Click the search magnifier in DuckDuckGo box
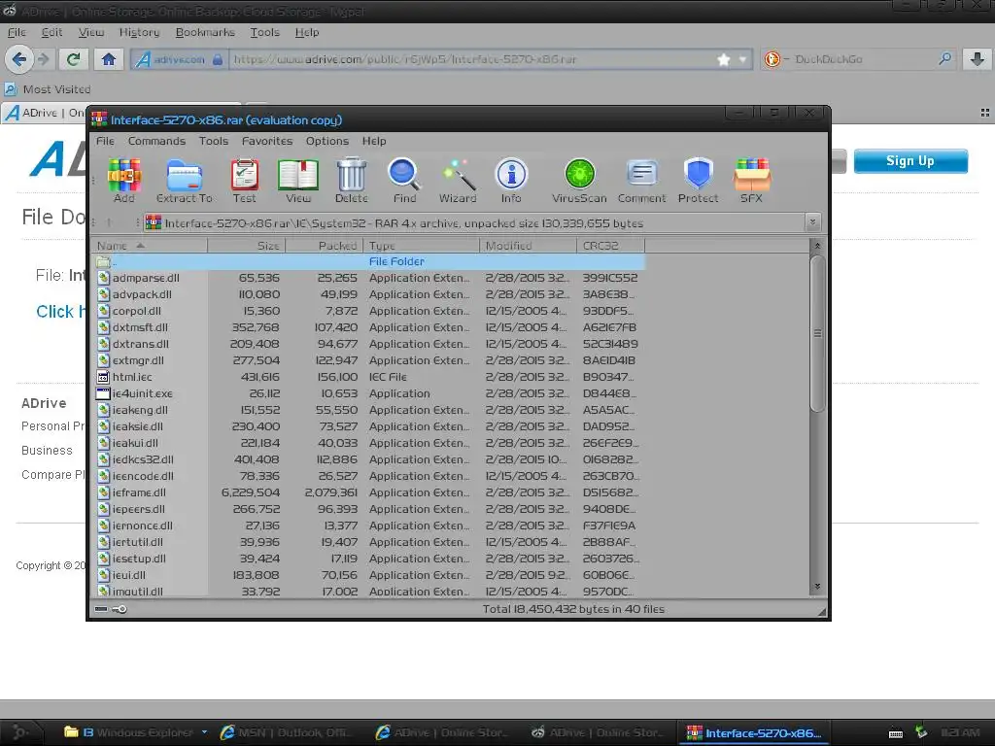995x746 pixels. 944,59
